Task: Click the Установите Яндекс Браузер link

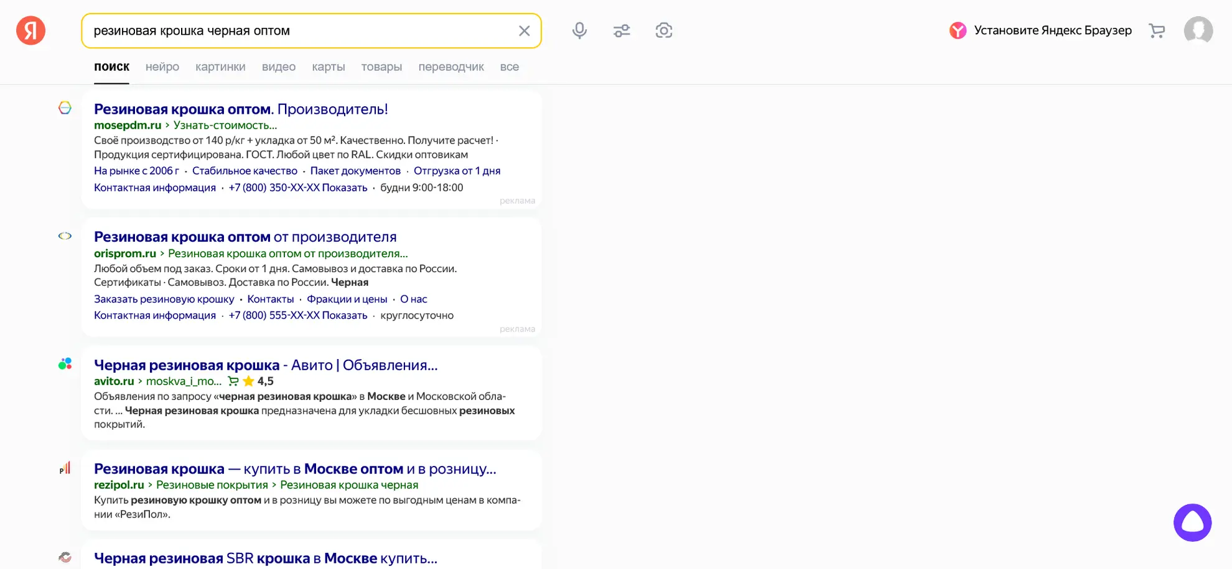Action: click(x=1052, y=30)
